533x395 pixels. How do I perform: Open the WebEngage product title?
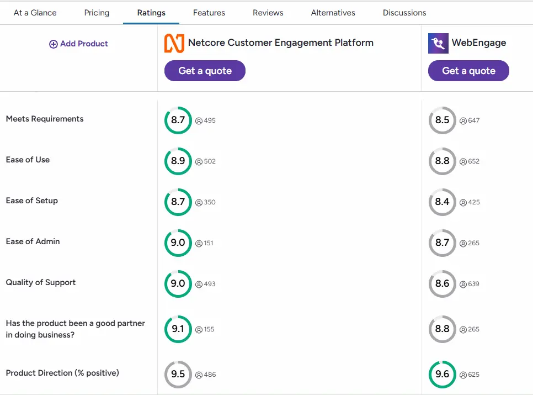(x=479, y=43)
